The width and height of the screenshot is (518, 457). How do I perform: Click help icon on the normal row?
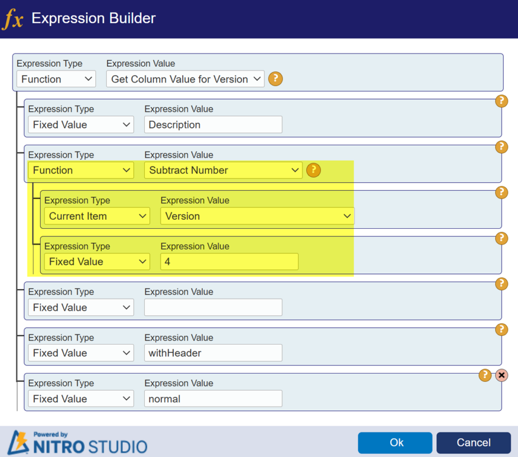(x=485, y=375)
